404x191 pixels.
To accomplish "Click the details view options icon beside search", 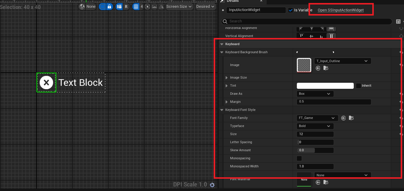I will 398,21.
